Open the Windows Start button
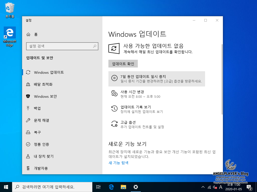 [x=6, y=187]
